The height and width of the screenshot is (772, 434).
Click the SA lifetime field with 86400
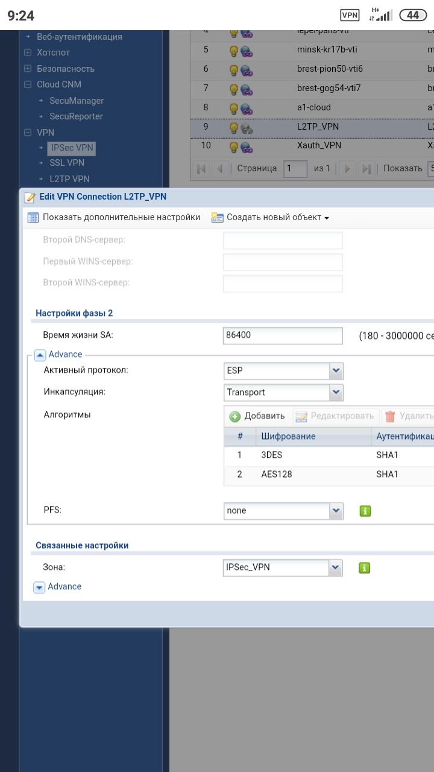tap(283, 335)
